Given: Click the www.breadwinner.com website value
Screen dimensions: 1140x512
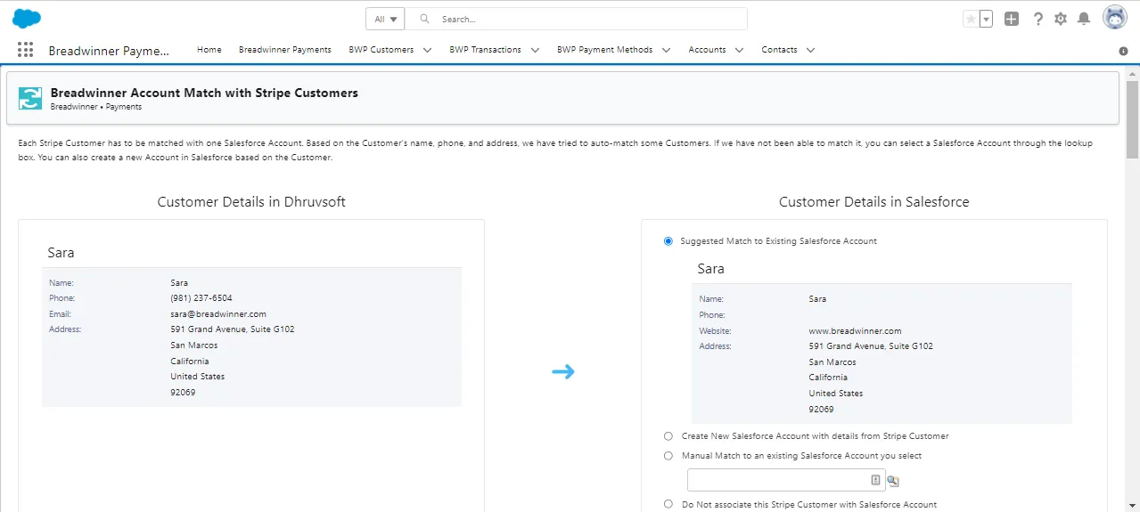Looking at the screenshot, I should (x=856, y=331).
